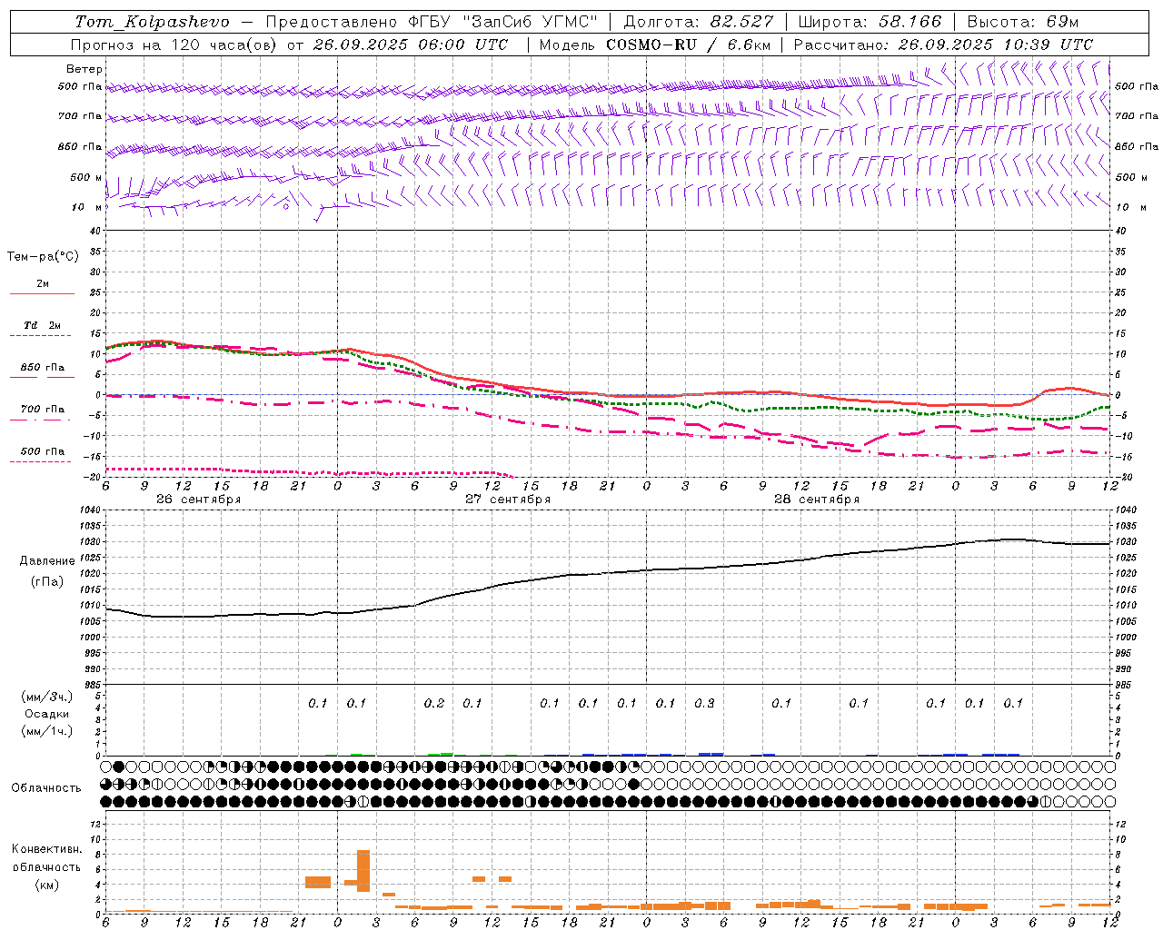This screenshot has width=1163, height=930.
Task: Click the 0.2 precipitation value
Action: (x=434, y=704)
